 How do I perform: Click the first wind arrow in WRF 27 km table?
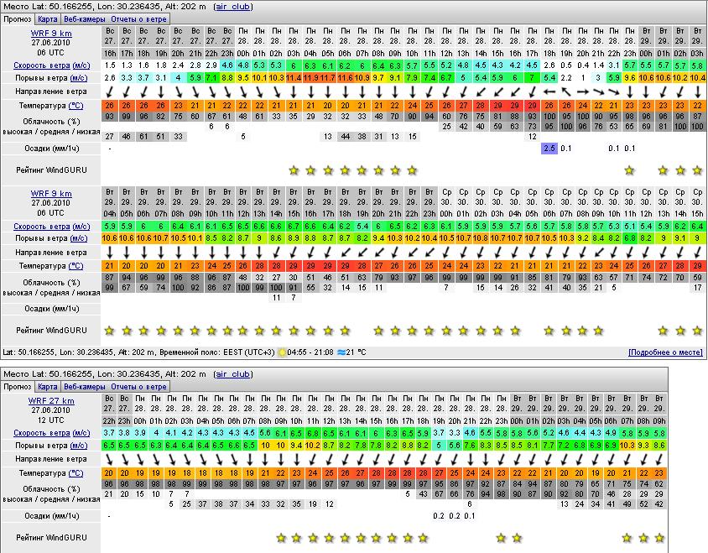(108, 460)
